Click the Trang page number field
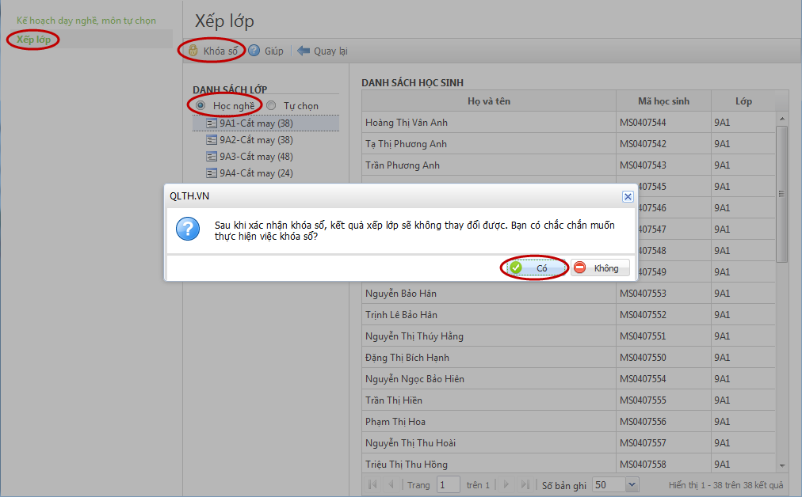The width and height of the screenshot is (802, 497). pos(449,484)
